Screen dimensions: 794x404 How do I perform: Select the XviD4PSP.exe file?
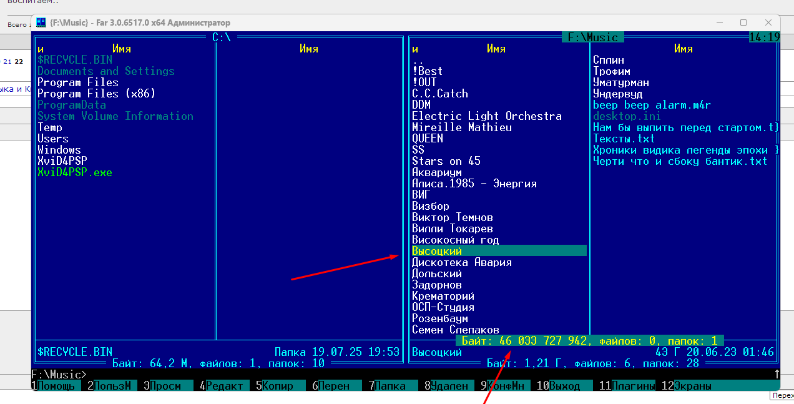click(75, 172)
